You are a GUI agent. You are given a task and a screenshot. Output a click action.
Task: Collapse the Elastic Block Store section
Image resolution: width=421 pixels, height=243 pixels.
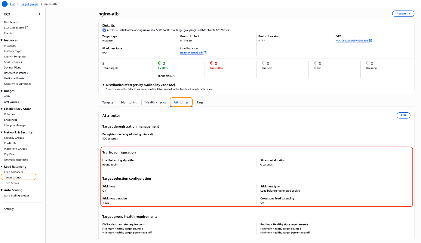(2, 109)
